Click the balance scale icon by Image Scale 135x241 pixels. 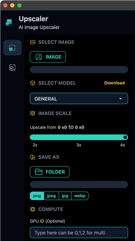click(x=33, y=113)
